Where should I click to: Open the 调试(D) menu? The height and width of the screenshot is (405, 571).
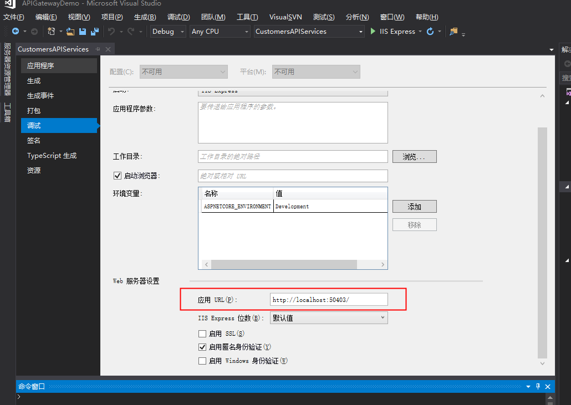pos(179,17)
